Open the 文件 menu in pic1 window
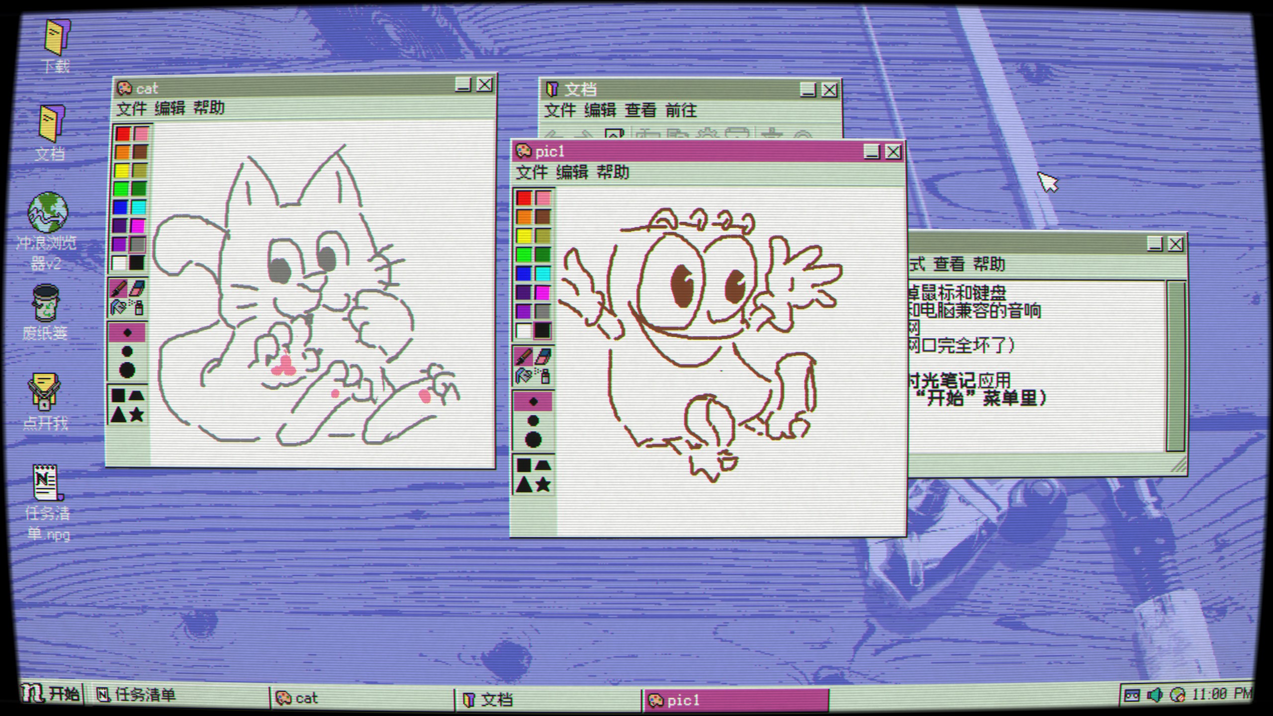This screenshot has height=716, width=1273. 532,172
